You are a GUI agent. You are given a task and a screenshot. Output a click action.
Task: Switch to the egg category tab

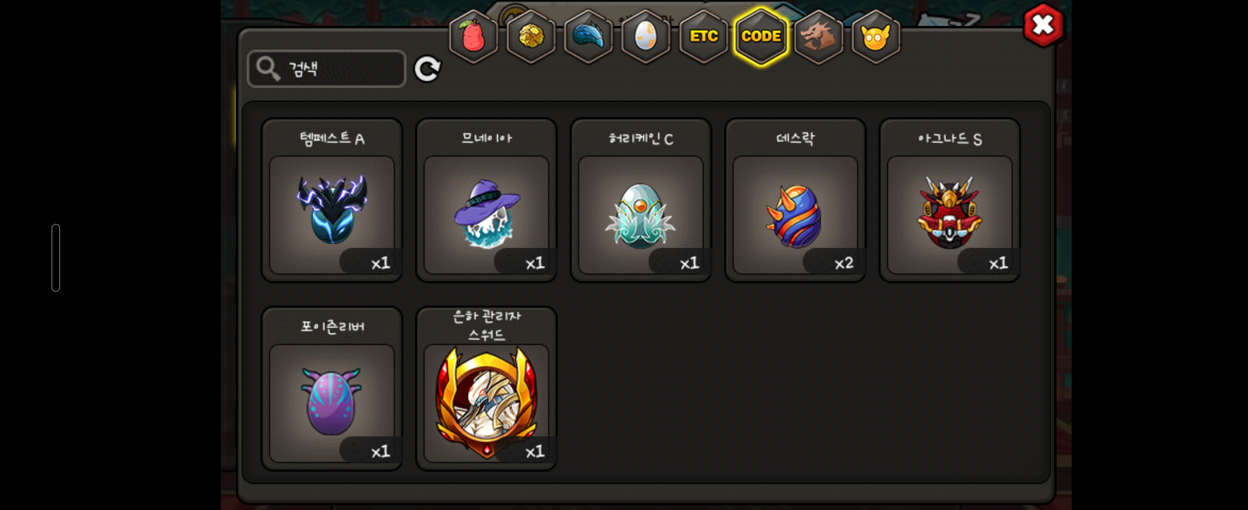[646, 37]
